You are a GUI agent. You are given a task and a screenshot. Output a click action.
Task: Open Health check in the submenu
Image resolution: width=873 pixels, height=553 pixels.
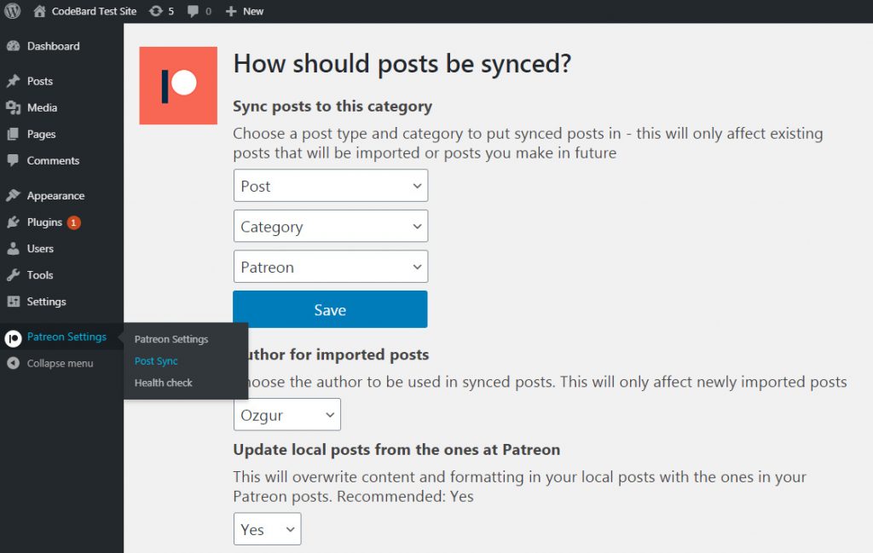pos(164,383)
